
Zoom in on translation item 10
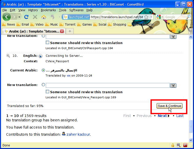8,56
